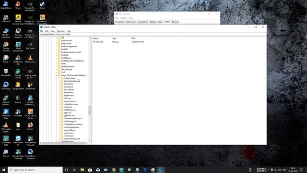The width and height of the screenshot is (307, 173).
Task: Select the iexplore.exe key
Action: 69,96
